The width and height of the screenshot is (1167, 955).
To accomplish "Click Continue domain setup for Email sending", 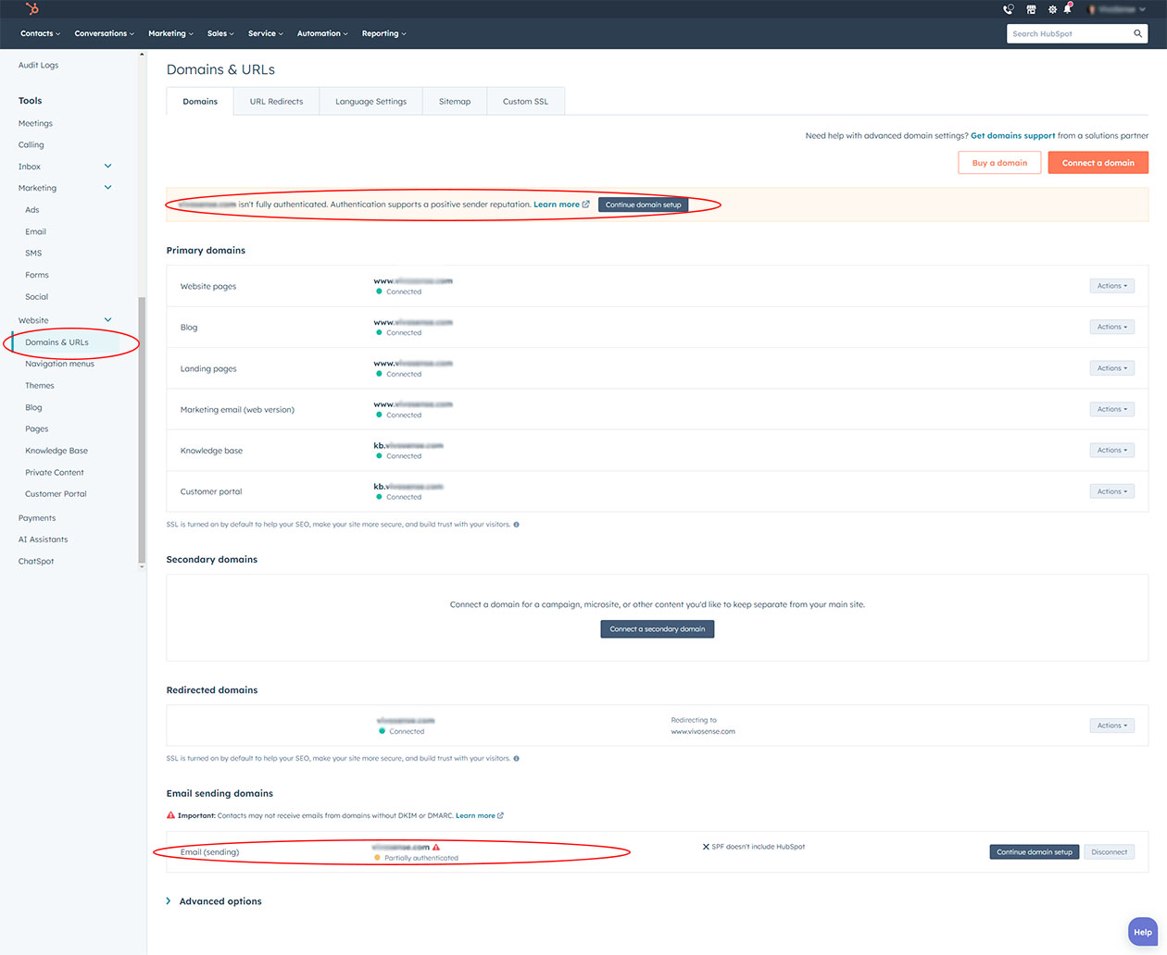I will (x=1035, y=852).
